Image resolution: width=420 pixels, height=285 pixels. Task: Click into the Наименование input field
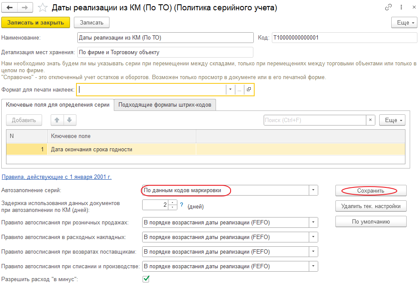pos(165,38)
